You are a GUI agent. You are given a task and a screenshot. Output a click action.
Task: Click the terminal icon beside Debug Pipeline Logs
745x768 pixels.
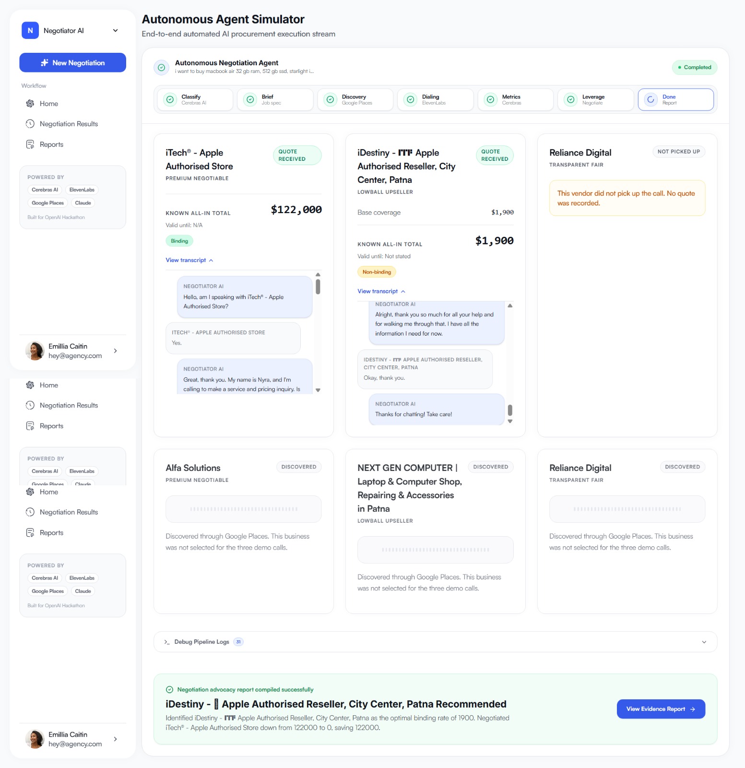167,642
